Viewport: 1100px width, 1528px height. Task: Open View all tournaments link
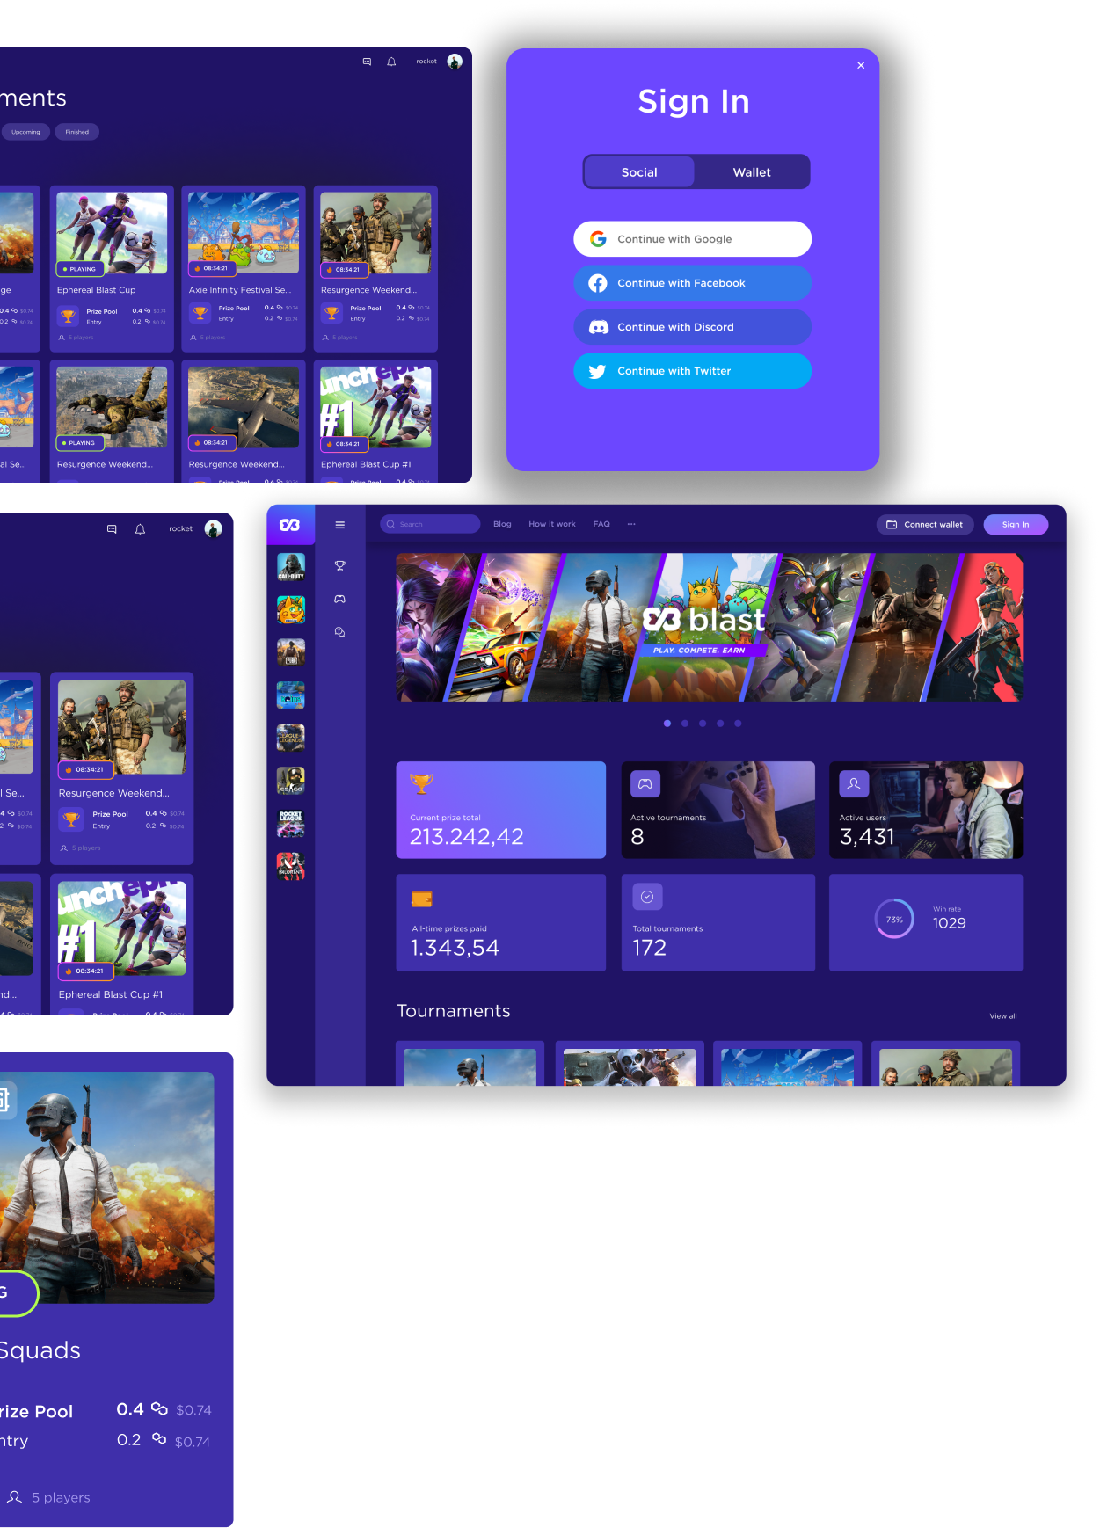point(1002,1016)
